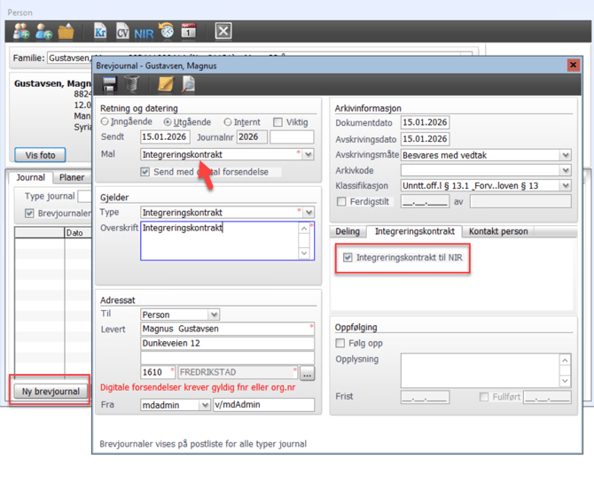Switch to the Deling tab
Image resolution: width=594 pixels, height=490 pixels.
coord(348,231)
